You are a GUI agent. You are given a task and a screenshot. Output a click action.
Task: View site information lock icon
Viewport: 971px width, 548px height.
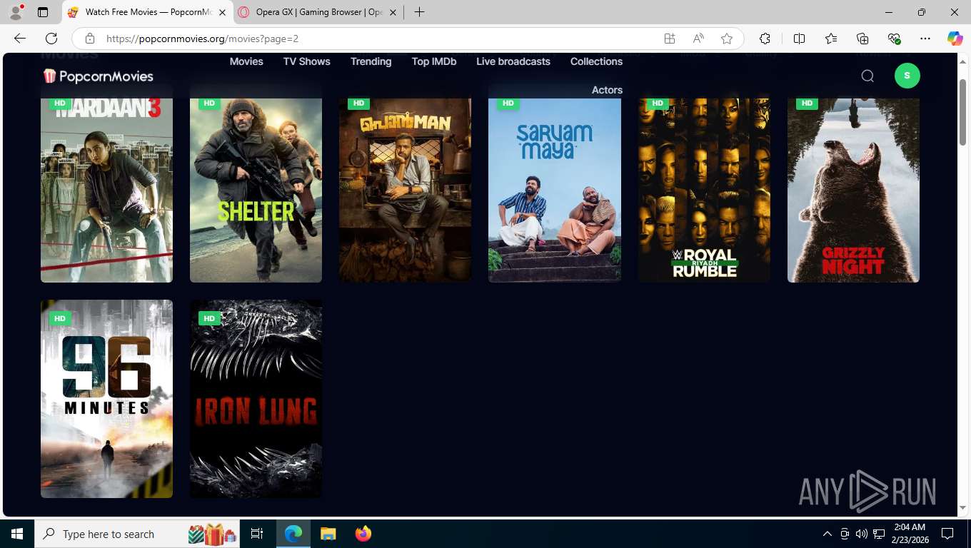[x=89, y=39]
